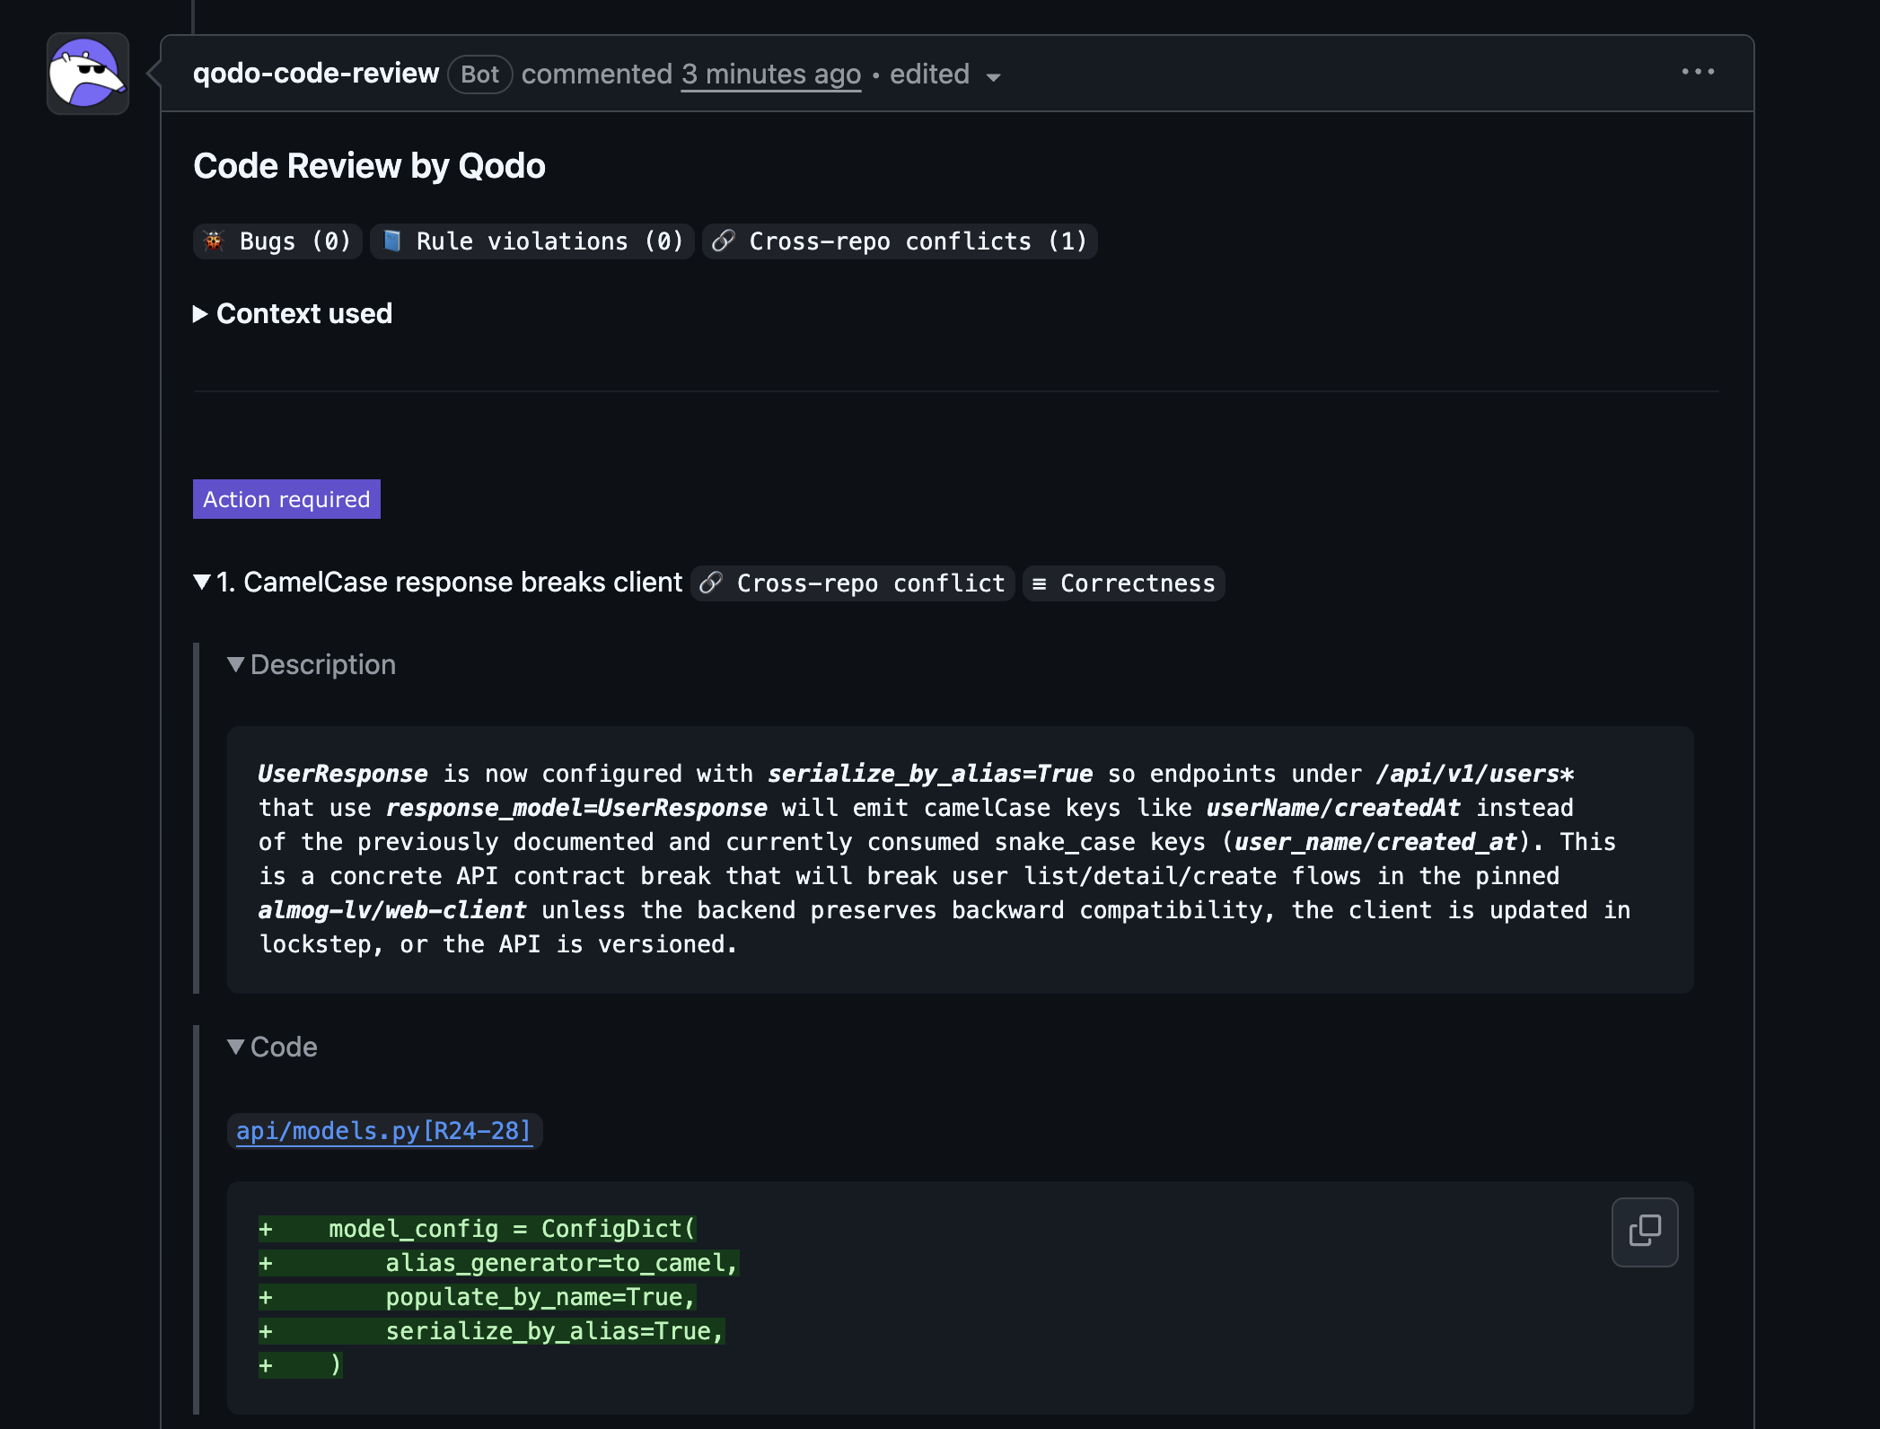This screenshot has width=1880, height=1429.
Task: Select the Cross-repo conflict tag
Action: 853,583
